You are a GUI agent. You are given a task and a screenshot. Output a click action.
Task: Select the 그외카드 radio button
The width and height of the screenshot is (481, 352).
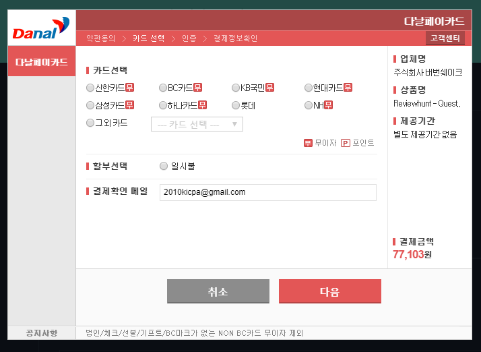click(90, 123)
